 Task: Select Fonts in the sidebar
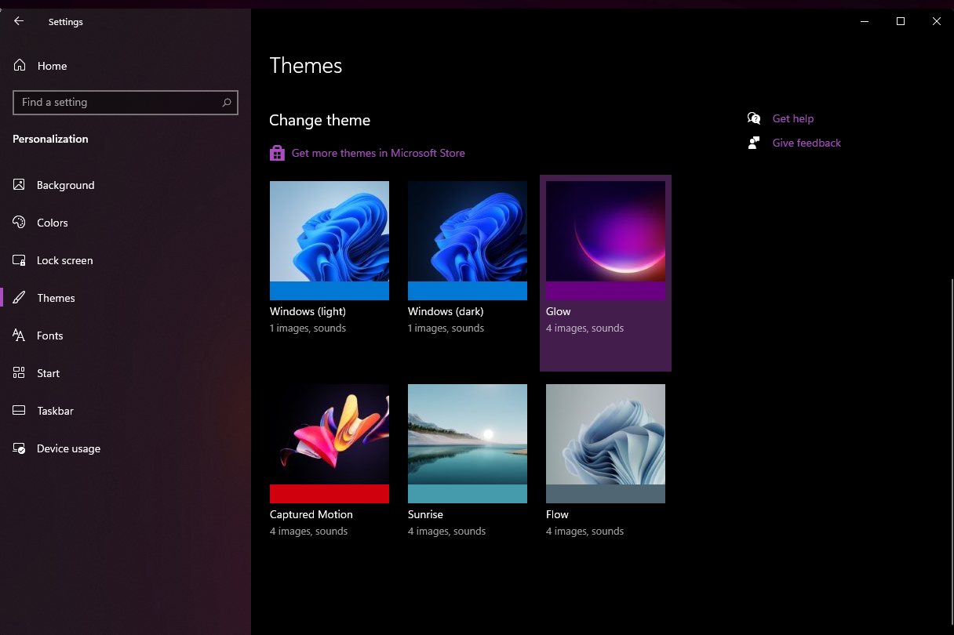(x=126, y=336)
